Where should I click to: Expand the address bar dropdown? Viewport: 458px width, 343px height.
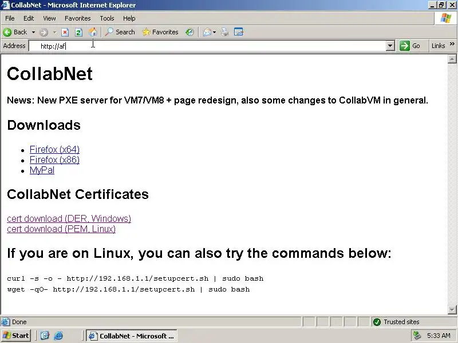(390, 46)
